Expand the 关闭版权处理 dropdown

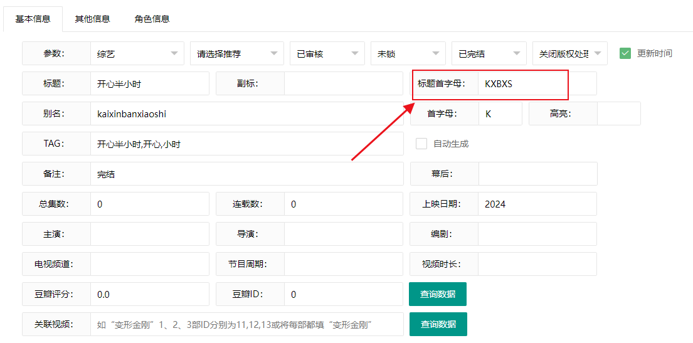(x=569, y=54)
